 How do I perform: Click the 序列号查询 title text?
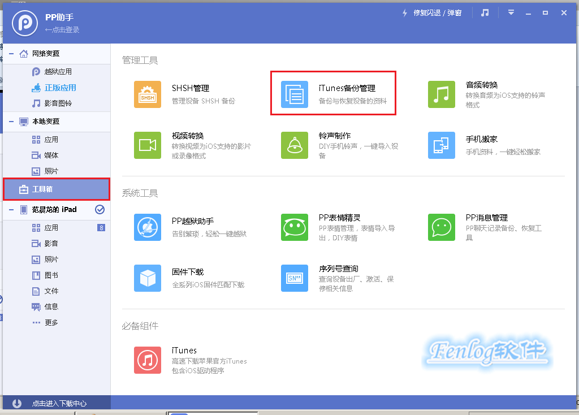(339, 269)
